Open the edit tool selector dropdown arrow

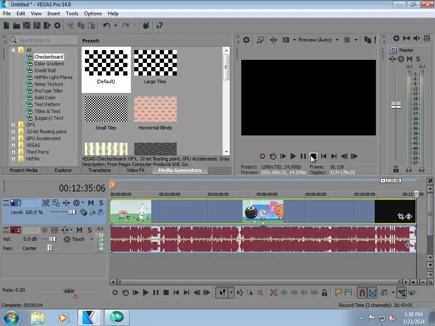(x=231, y=292)
